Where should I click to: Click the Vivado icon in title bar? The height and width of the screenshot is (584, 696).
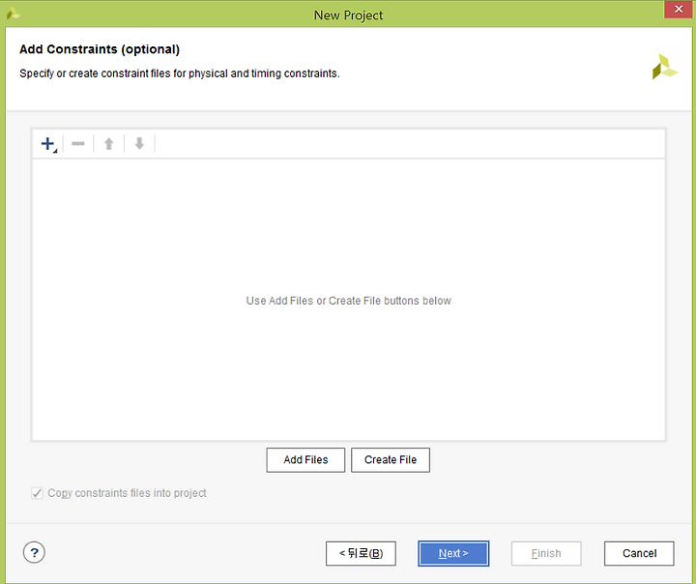pos(13,14)
